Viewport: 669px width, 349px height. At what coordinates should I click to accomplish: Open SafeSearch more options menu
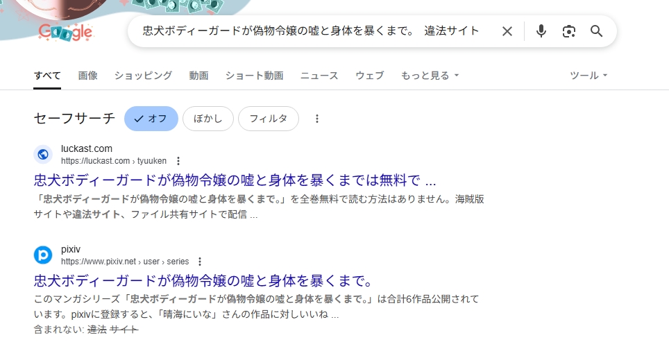point(316,119)
